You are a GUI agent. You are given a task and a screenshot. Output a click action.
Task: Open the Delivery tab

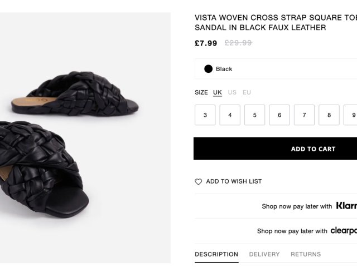[264, 254]
